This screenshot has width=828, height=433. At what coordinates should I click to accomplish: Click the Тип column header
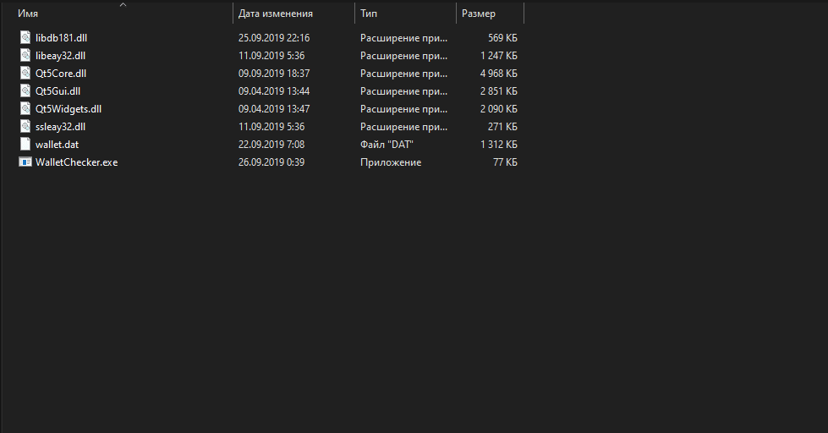369,14
